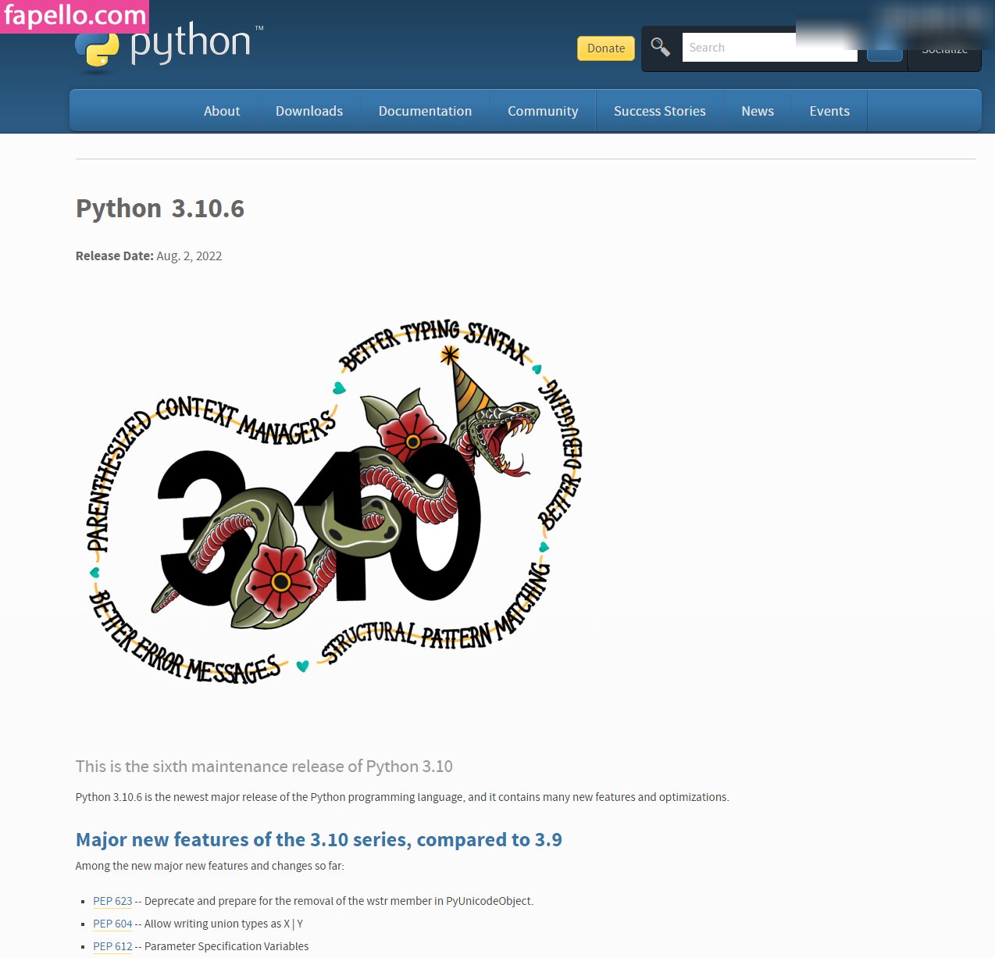Visit the PEP 612 link

112,946
